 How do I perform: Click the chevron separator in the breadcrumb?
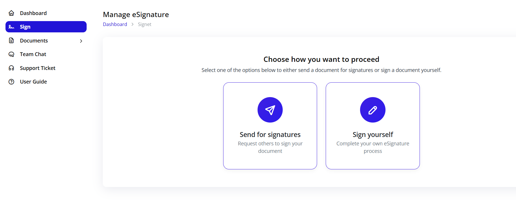pyautogui.click(x=132, y=24)
